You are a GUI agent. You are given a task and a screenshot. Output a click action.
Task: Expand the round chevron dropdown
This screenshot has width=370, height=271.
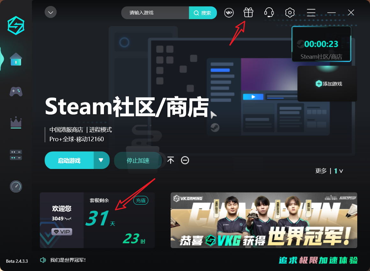pyautogui.click(x=50, y=12)
